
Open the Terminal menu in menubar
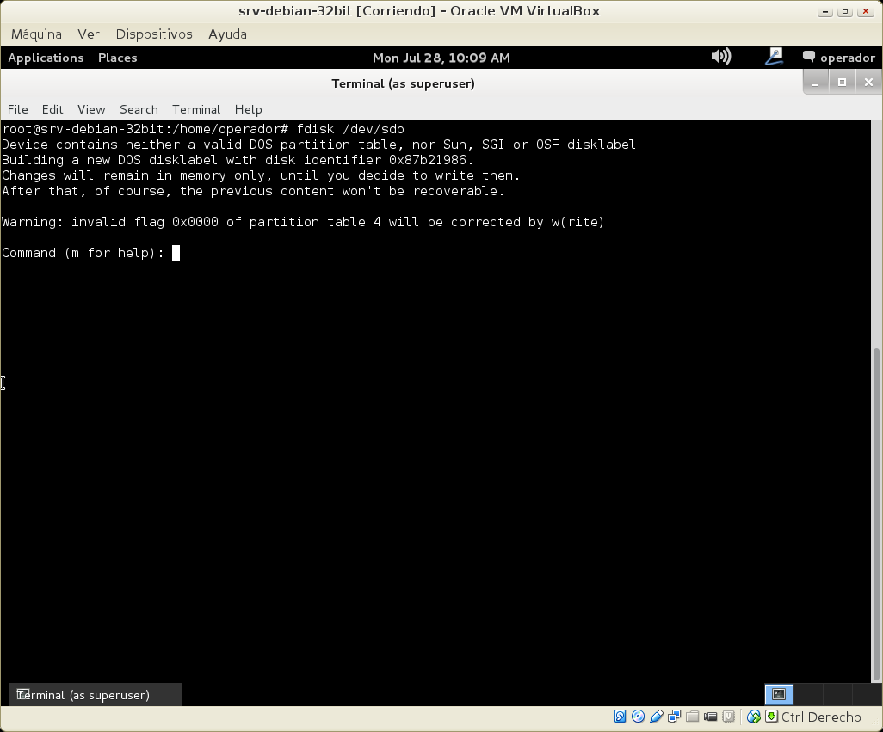tap(196, 109)
